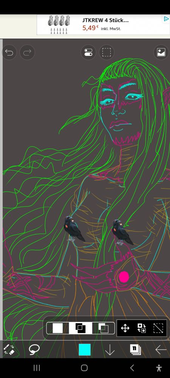The image size is (170, 378).
Task: Open the lasso tool selector
Action: tap(34, 350)
